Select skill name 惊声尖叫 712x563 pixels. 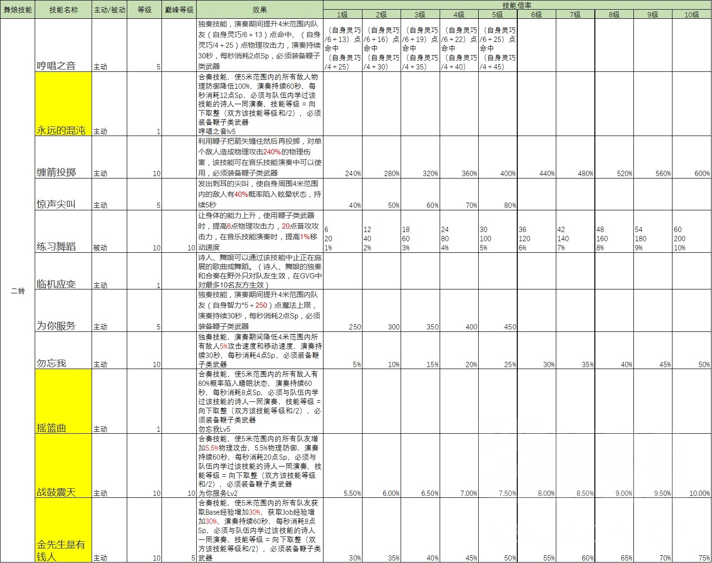point(63,194)
